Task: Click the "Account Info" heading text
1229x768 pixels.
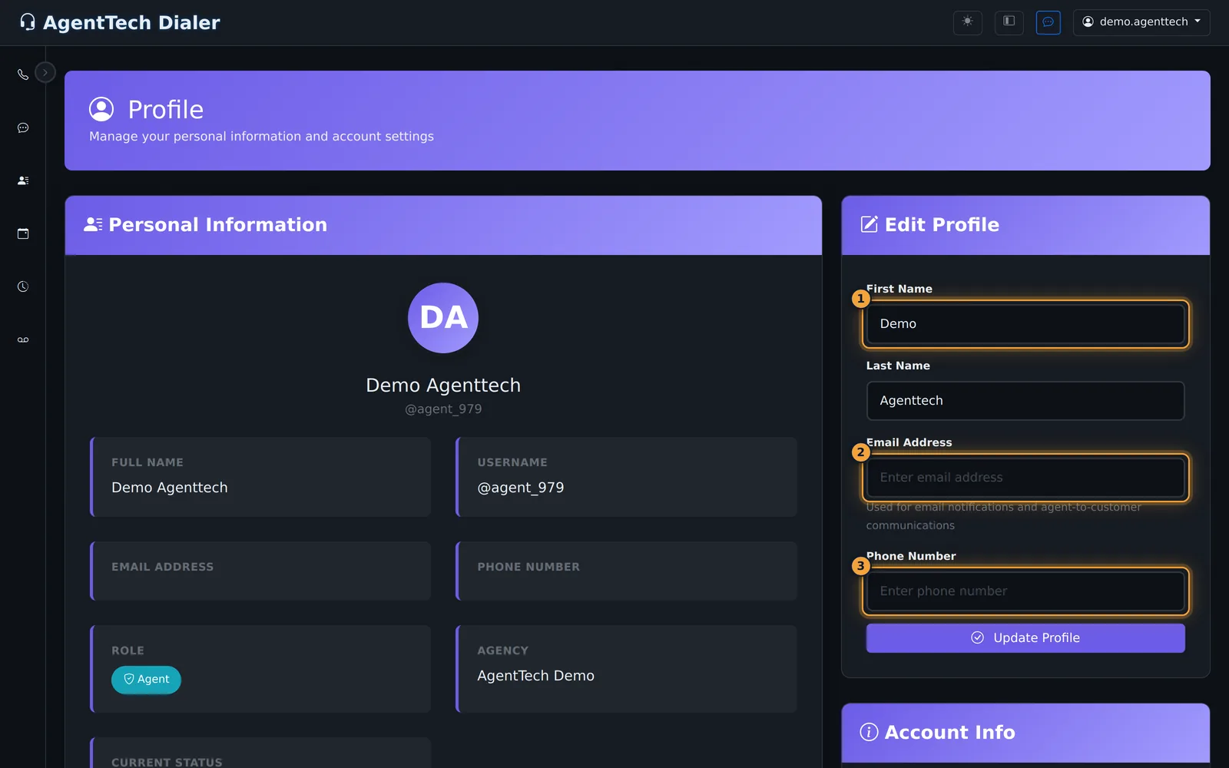Action: click(x=950, y=732)
